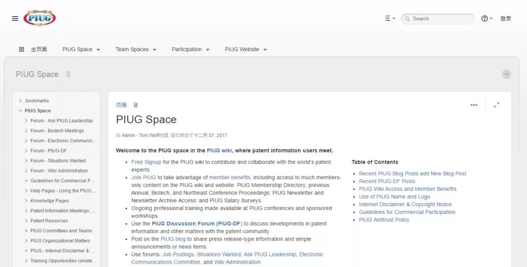The image size is (527, 267).
Task: Open Use of PIUG Name and Logo
Action: point(395,197)
